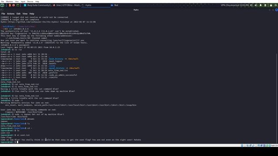This screenshot has height=156, width=278.
Task: Switch to the Red taskbar window
Action: click(114, 5)
